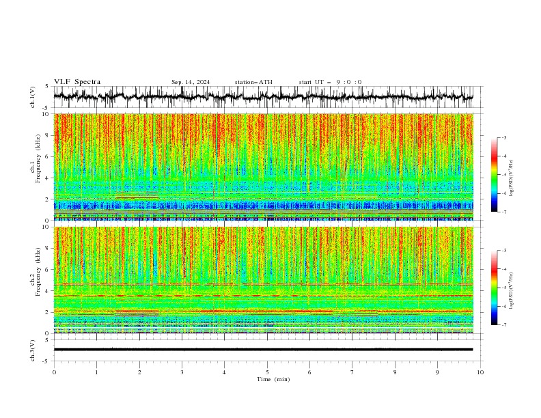The width and height of the screenshot is (541, 418).
Task: Click time axis tick label "9"
Action: (437, 372)
